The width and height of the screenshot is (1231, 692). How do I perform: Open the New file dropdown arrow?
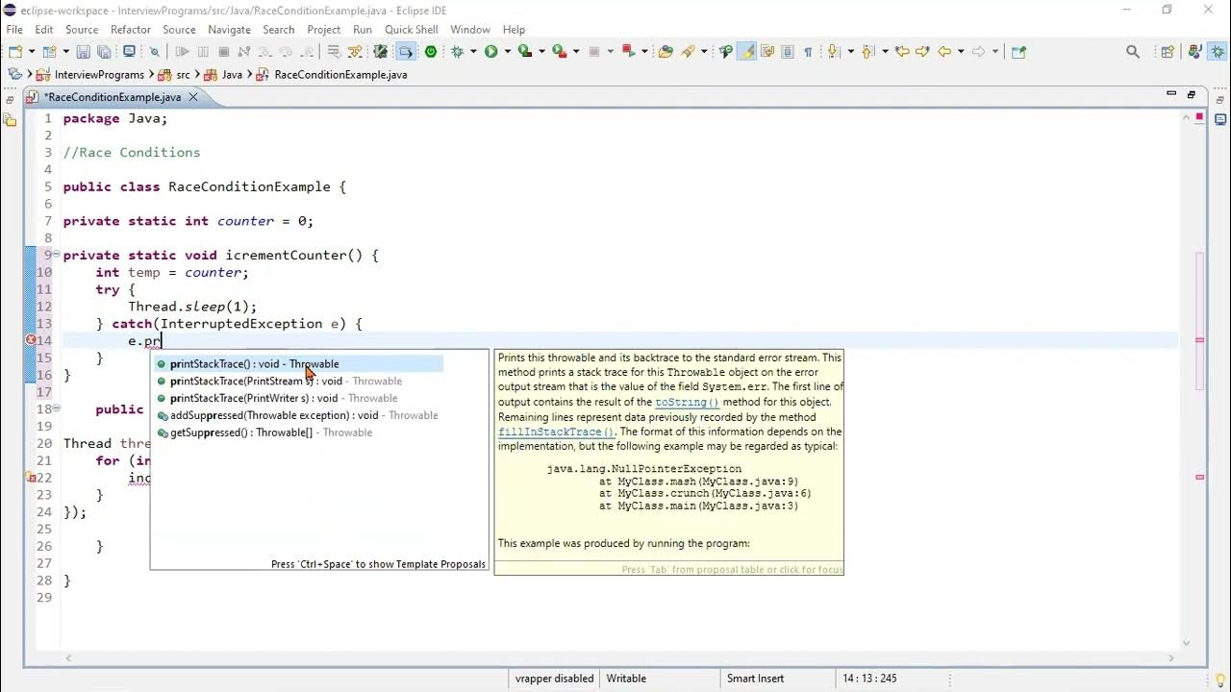tap(32, 52)
